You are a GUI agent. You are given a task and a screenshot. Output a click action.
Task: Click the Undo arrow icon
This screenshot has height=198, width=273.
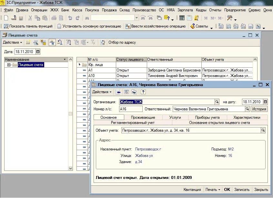70,18
